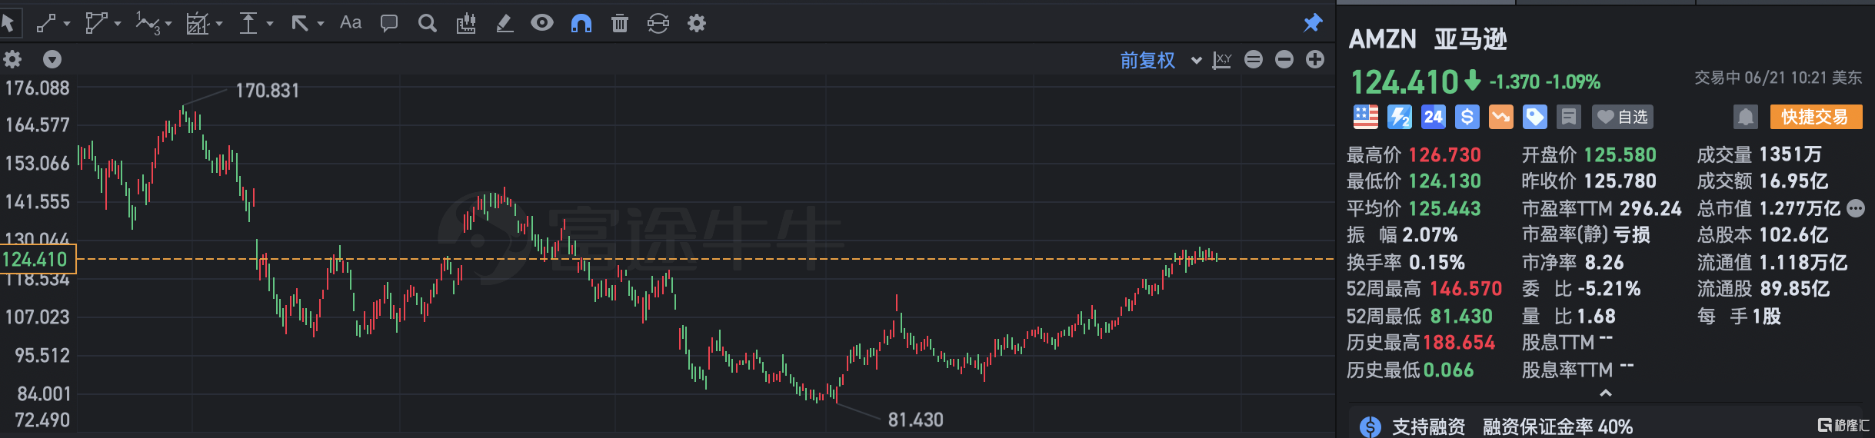
Task: Toggle drawings visibility with eye icon
Action: (x=542, y=23)
